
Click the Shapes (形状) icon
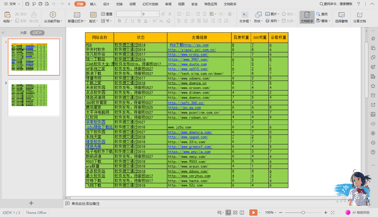258,15
